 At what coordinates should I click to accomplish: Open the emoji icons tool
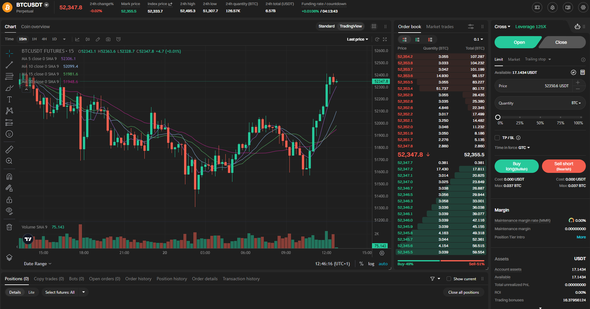(x=9, y=134)
